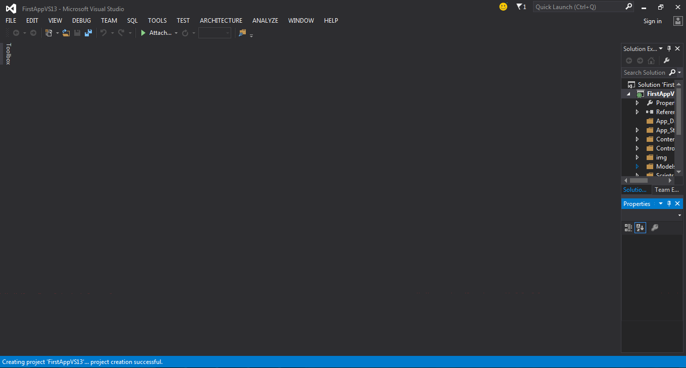Open the Navigate Backward history dropdown
The height and width of the screenshot is (368, 686).
click(24, 33)
